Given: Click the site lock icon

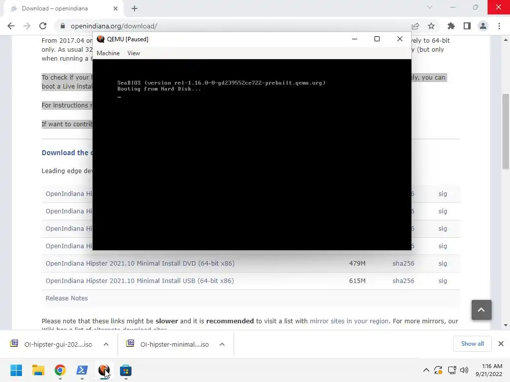Looking at the screenshot, I should point(63,26).
